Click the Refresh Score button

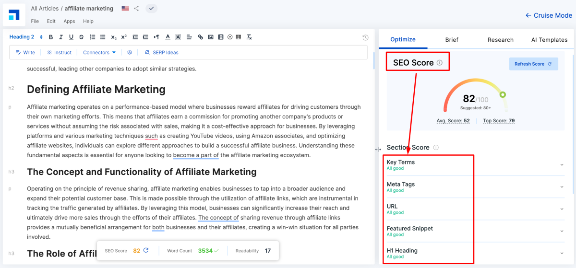click(x=533, y=64)
